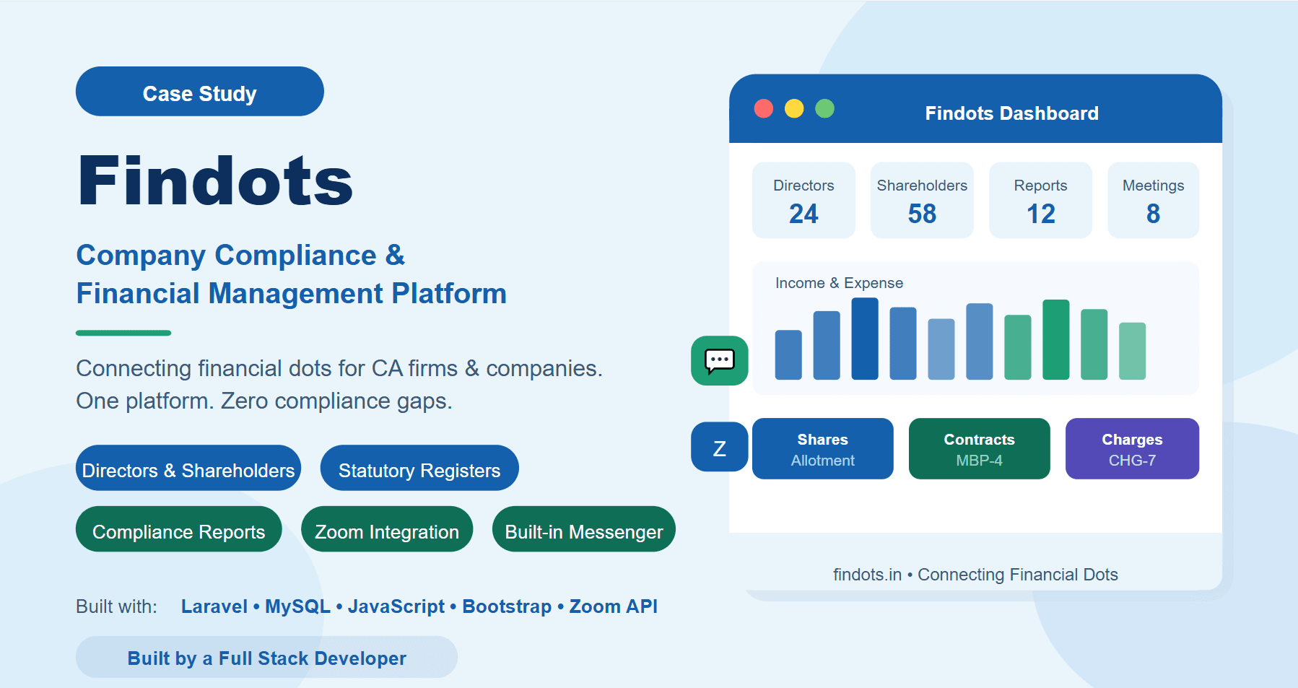
Task: Click the large Findots heading
Action: pos(216,180)
